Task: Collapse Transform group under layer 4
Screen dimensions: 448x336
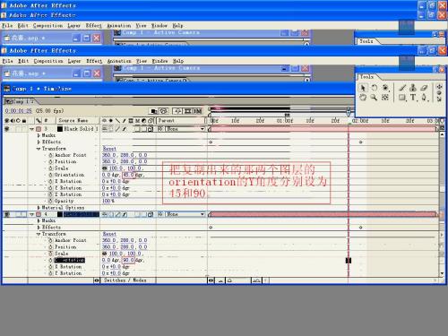Action: [x=39, y=234]
